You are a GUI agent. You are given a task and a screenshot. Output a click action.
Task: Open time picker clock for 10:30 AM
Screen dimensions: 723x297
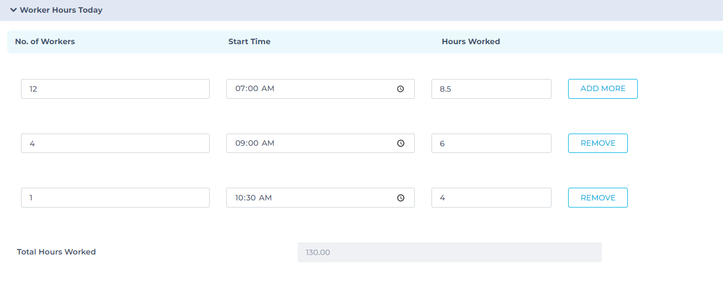400,198
